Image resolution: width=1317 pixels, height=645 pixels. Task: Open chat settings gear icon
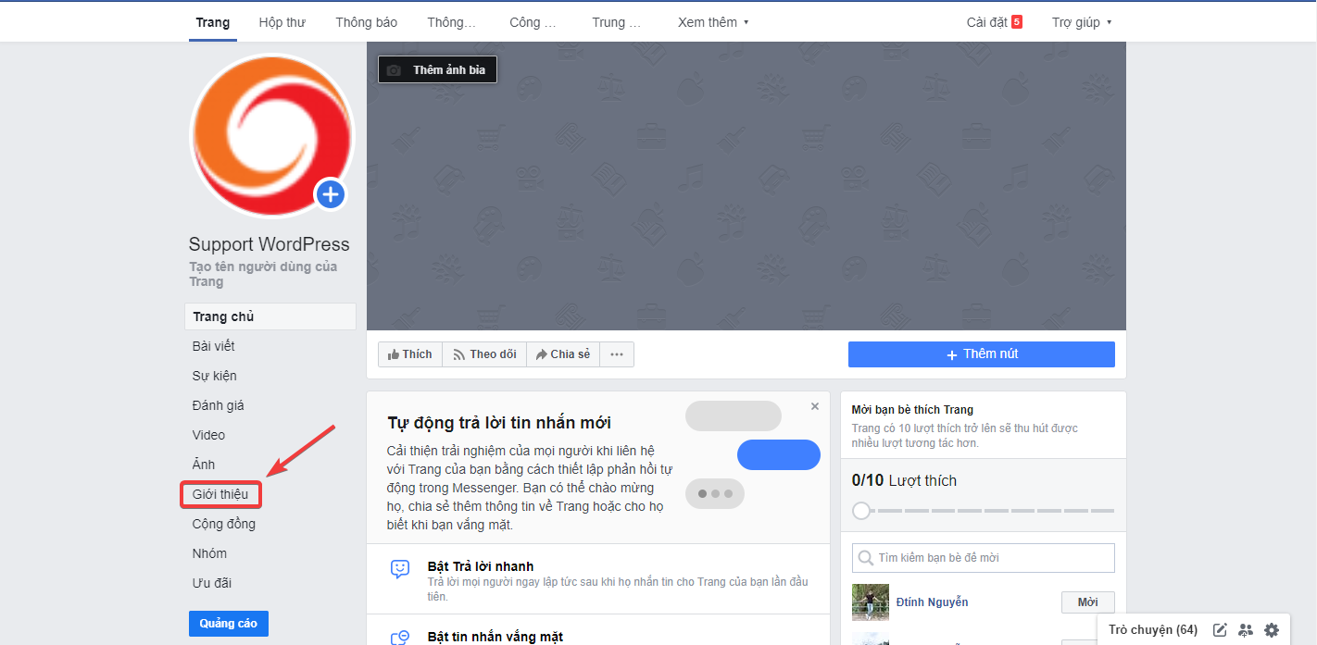point(1272,630)
